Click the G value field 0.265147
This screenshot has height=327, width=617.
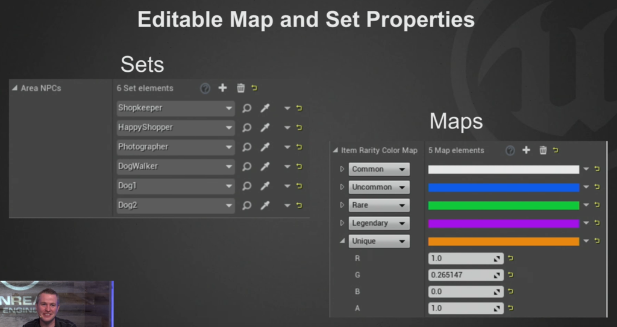(x=466, y=275)
